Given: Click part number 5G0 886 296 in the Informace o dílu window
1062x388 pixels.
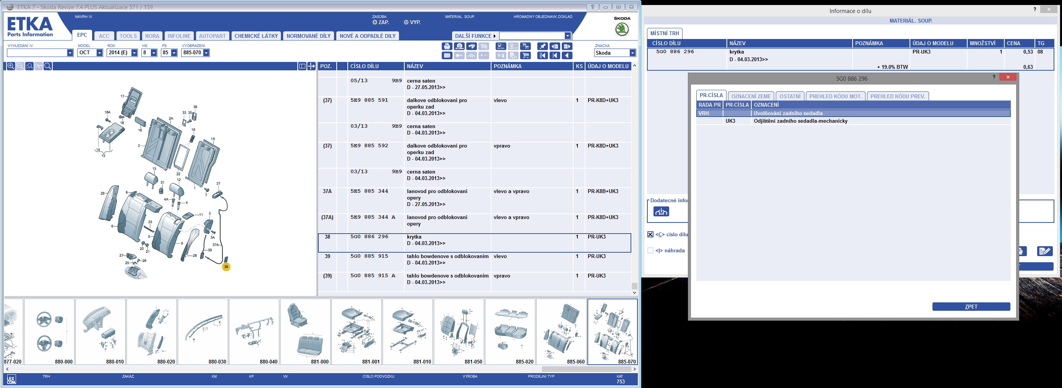Looking at the screenshot, I should (x=675, y=52).
